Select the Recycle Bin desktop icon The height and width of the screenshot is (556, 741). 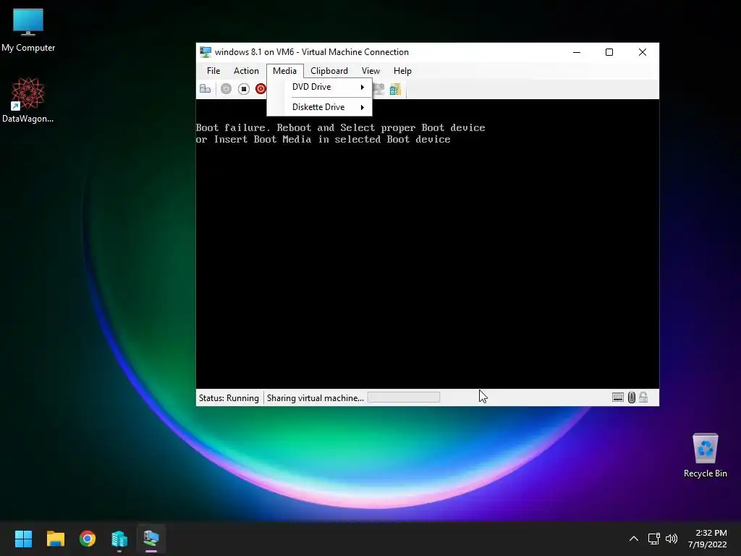(705, 455)
